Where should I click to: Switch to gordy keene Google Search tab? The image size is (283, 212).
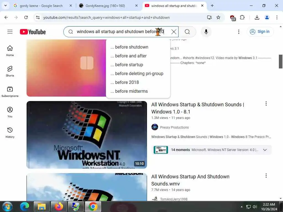tap(41, 6)
